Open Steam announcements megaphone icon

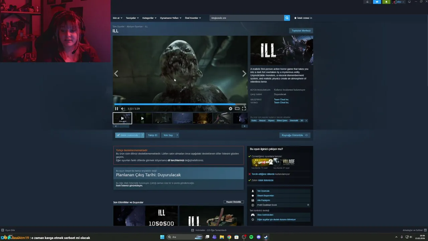click(x=377, y=2)
